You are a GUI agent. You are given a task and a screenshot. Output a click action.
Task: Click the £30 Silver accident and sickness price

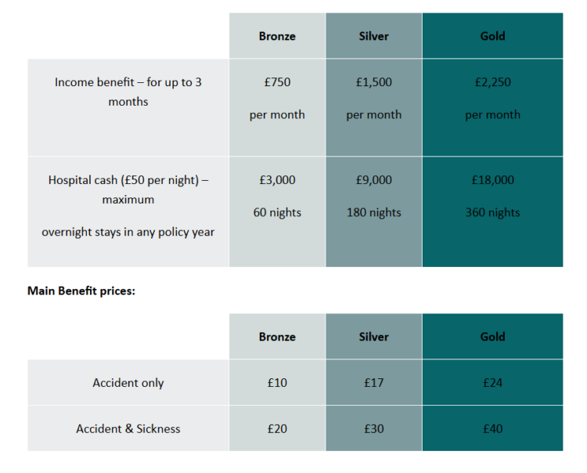coord(373,428)
